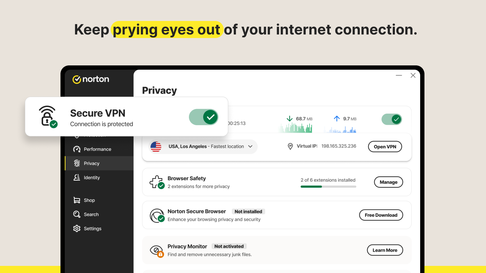
Task: Disable the VPN toggle in the Privacy panel
Action: 392,119
